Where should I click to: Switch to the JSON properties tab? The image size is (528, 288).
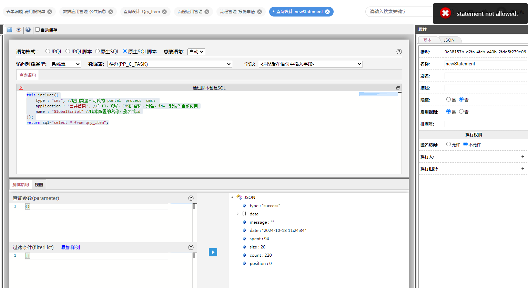point(449,40)
